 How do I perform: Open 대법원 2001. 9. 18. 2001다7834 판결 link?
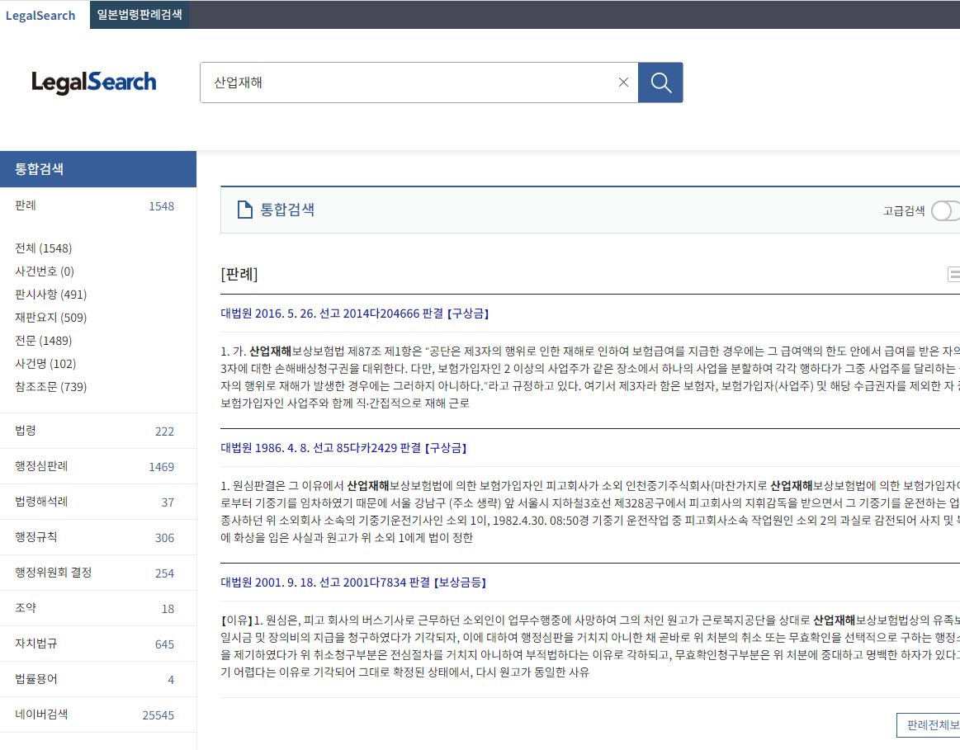click(x=353, y=583)
